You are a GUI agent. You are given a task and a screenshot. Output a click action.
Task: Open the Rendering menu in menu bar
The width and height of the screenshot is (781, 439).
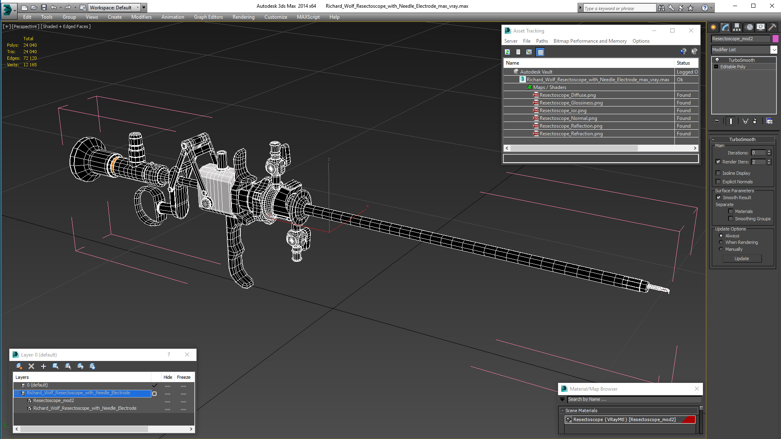click(x=244, y=17)
